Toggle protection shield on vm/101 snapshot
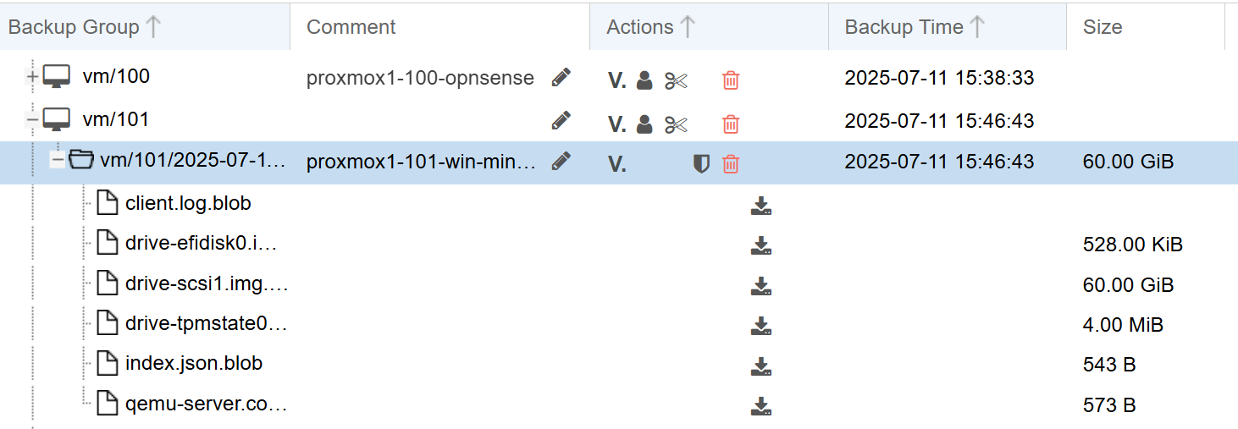1238x429 pixels. [x=701, y=165]
